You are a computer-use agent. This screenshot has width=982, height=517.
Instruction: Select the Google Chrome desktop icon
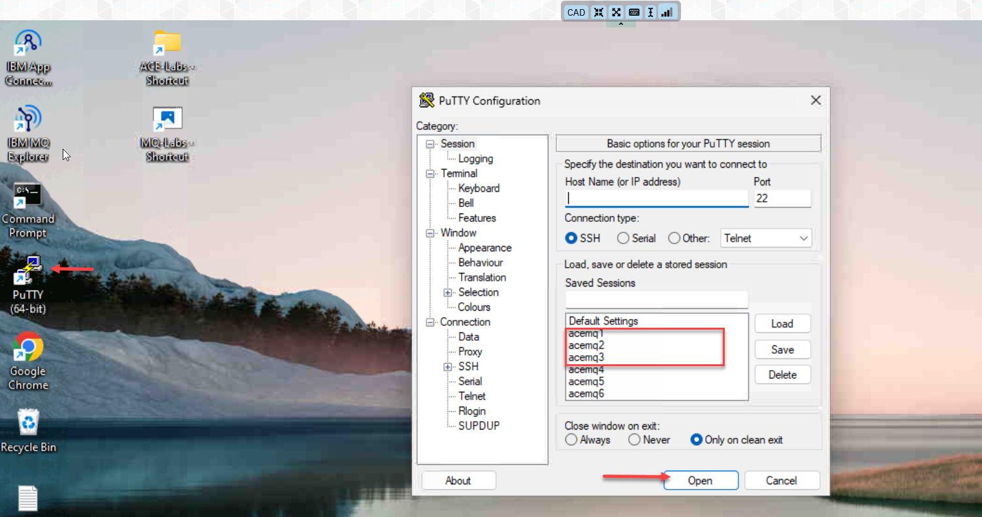[x=28, y=361]
